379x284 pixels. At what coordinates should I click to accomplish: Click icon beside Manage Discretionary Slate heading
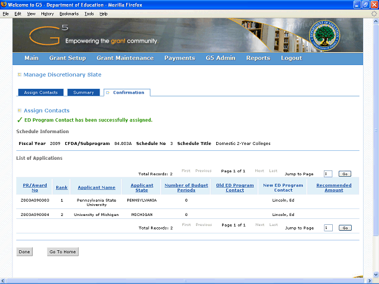click(x=19, y=75)
